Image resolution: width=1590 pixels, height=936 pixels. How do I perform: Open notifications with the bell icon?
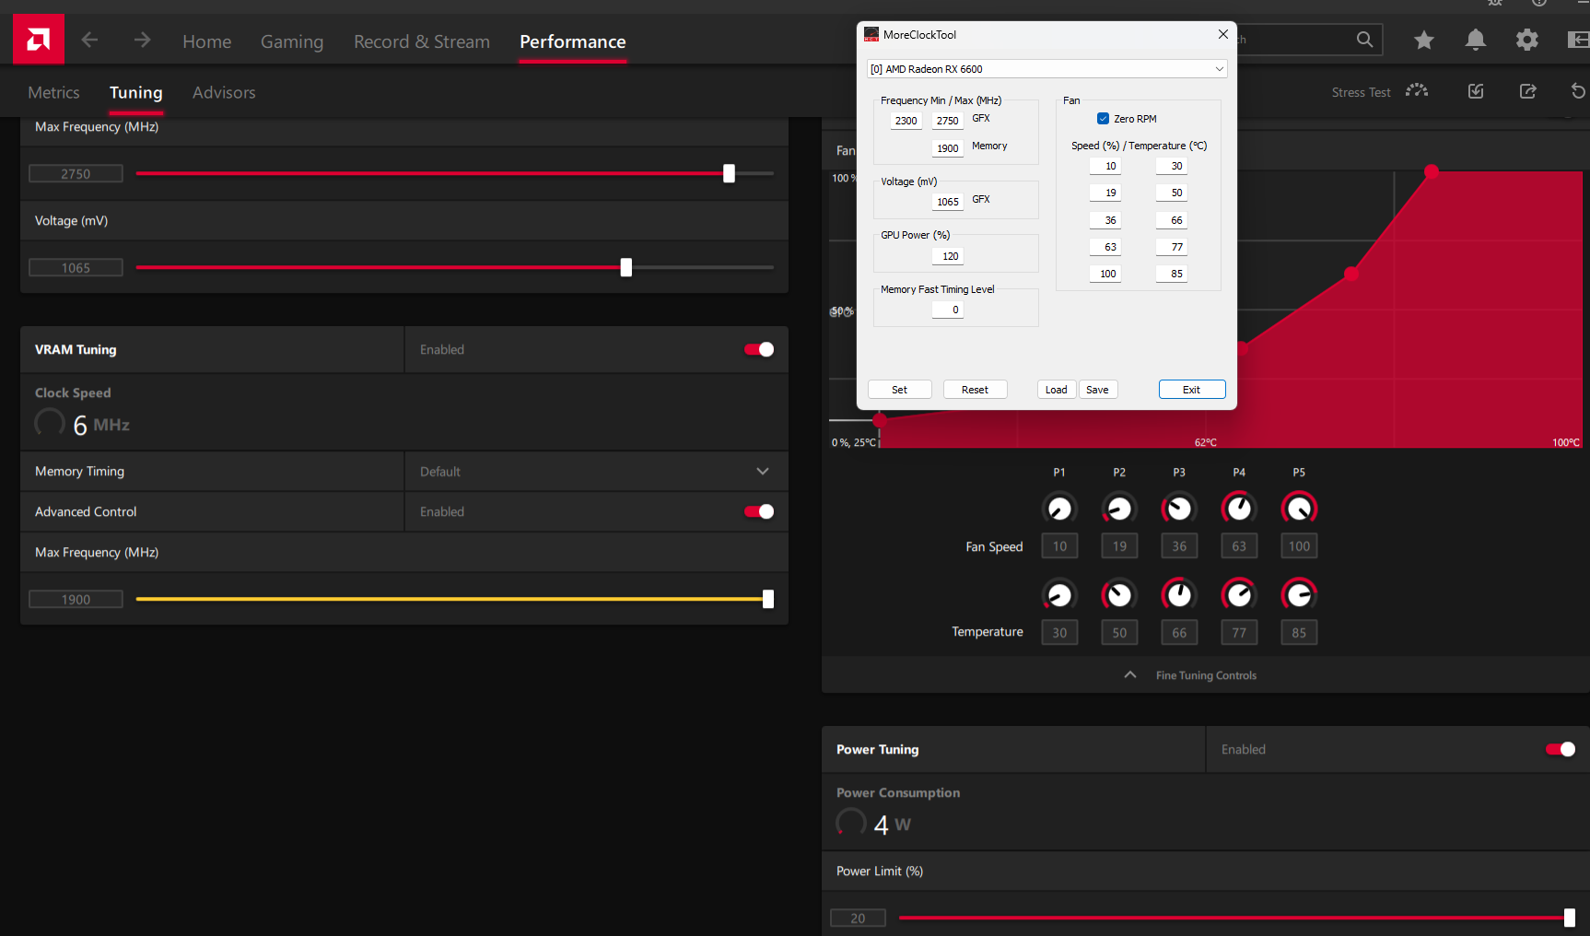[x=1476, y=40]
